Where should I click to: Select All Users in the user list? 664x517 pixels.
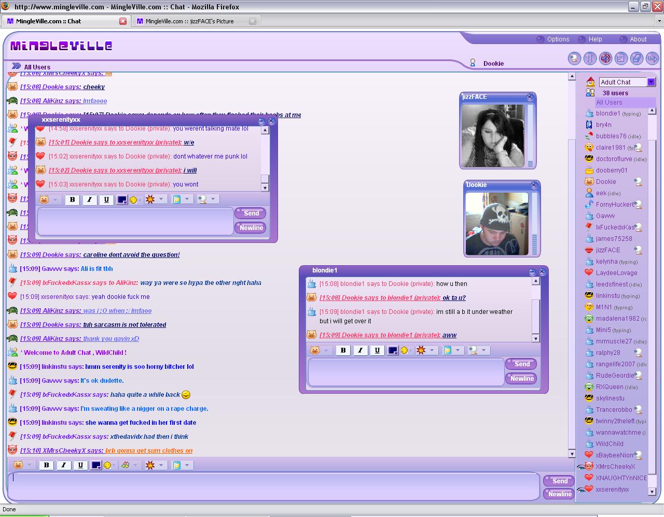(626, 103)
